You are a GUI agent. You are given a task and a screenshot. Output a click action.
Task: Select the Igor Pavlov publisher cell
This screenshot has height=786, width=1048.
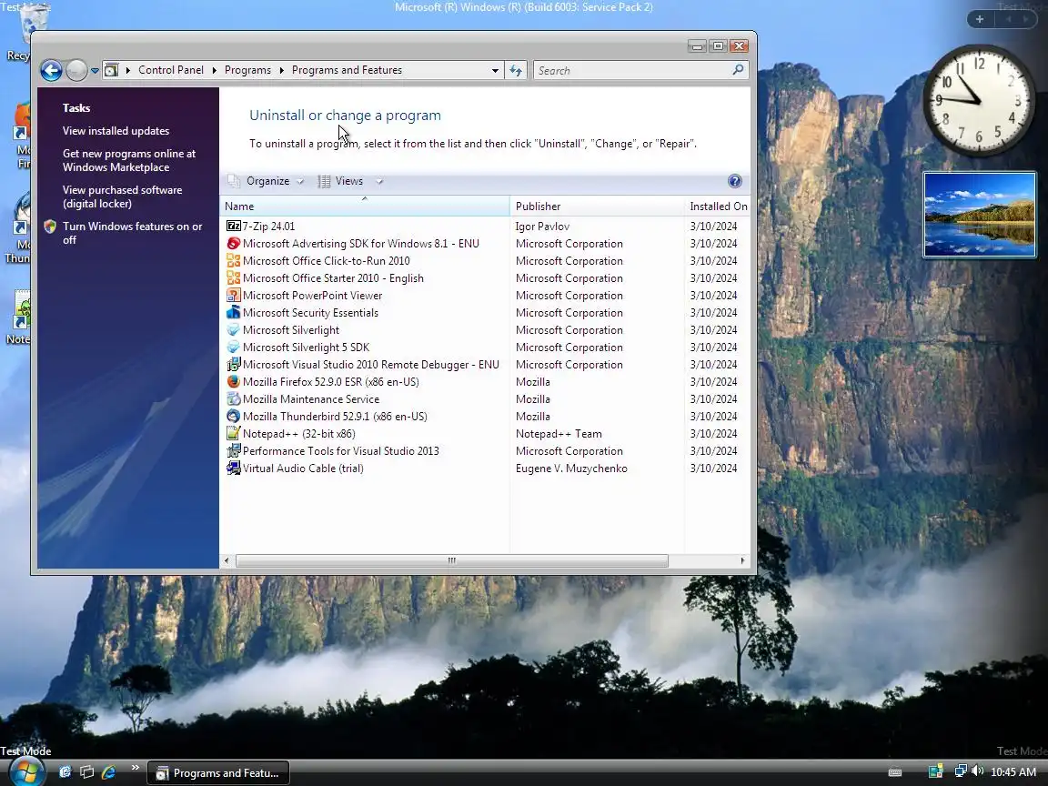tap(542, 227)
